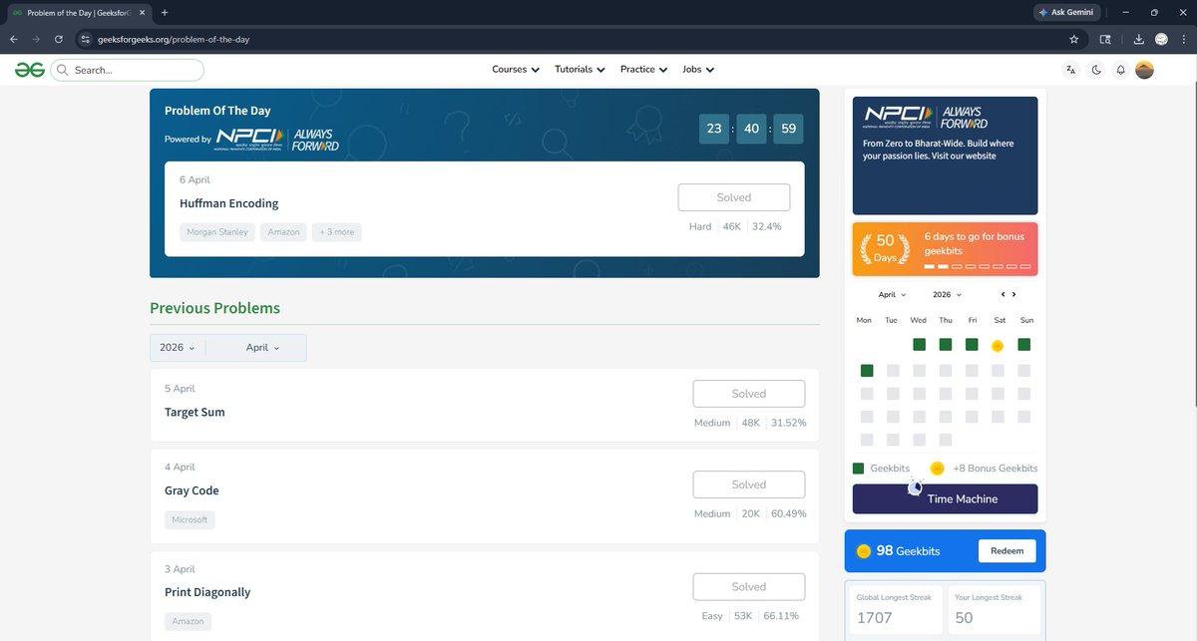Click the browser address bar URL
Image resolution: width=1197 pixels, height=641 pixels.
tap(173, 39)
